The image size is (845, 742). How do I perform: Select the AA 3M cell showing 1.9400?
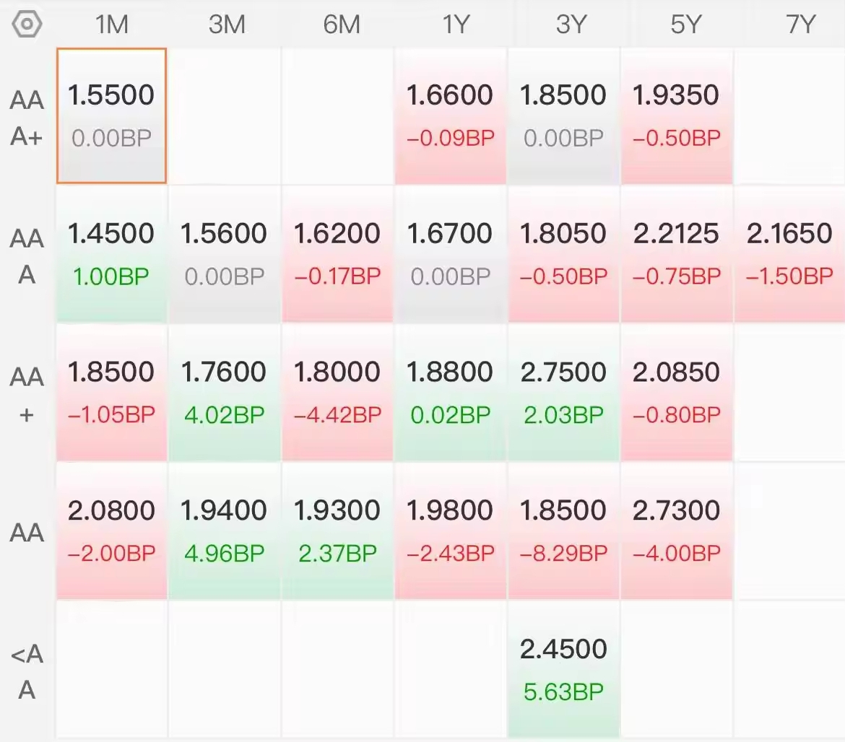(x=224, y=531)
